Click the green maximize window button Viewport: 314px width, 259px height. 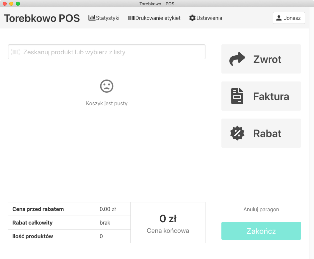(18, 4)
